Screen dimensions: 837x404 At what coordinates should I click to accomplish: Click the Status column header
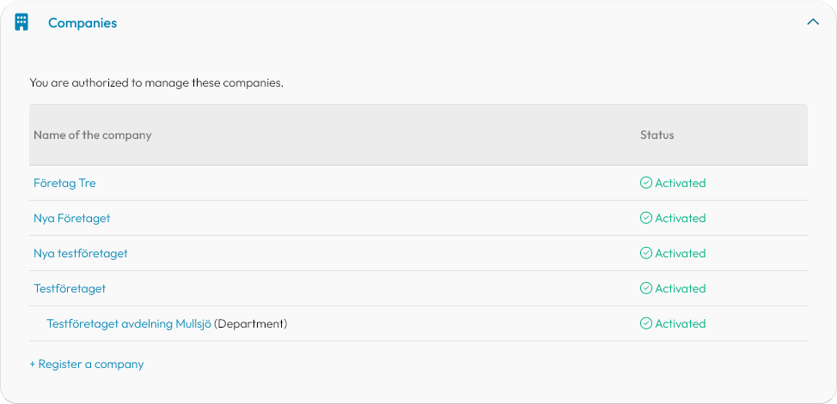[657, 135]
